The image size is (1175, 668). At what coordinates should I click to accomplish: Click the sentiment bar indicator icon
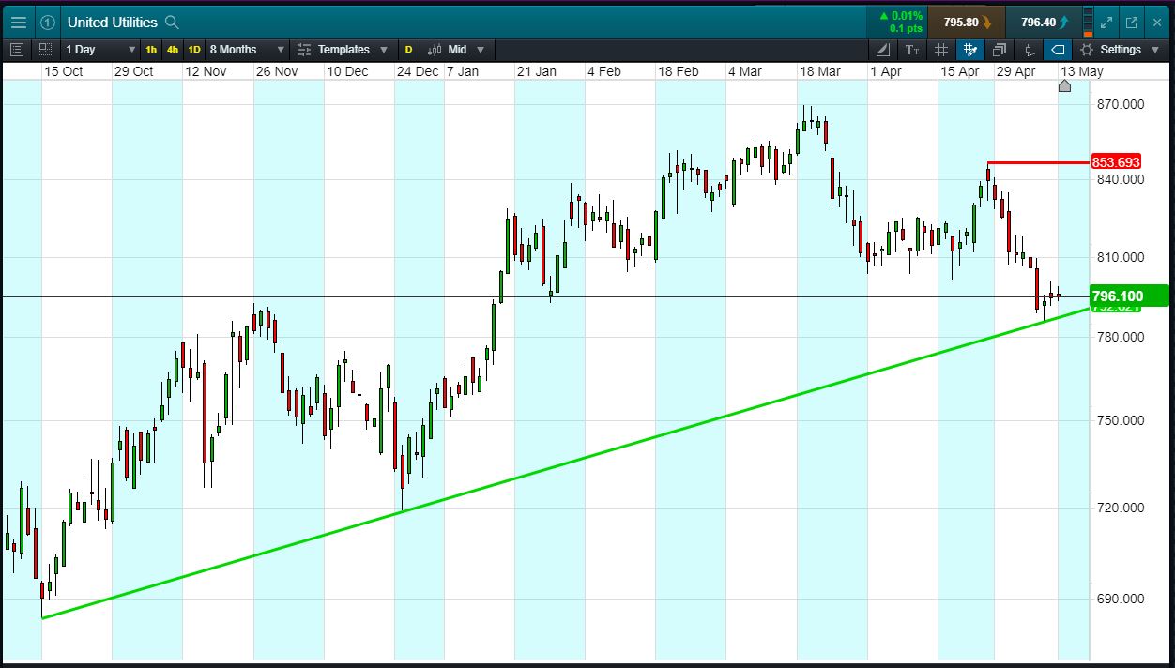coord(1088,23)
